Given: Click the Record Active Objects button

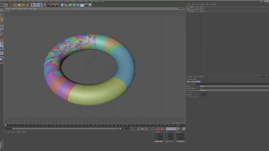Looking at the screenshot, I should click(157, 129).
